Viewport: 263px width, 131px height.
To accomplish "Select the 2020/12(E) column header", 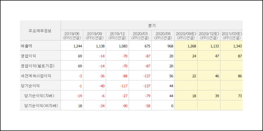I will point(209,36).
